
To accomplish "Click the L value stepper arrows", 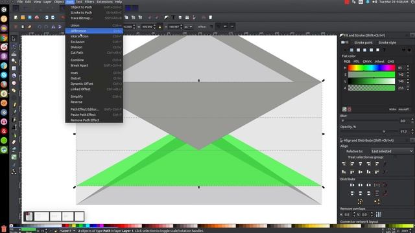I will (408, 82).
